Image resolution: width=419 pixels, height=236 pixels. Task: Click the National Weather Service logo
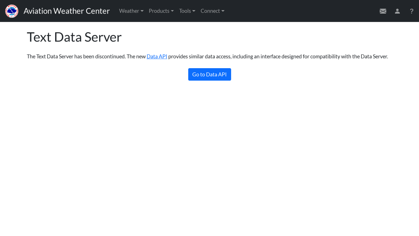pyautogui.click(x=12, y=11)
